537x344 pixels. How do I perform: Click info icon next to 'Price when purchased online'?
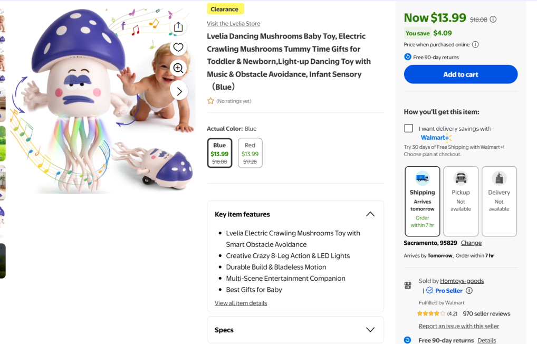coord(475,45)
